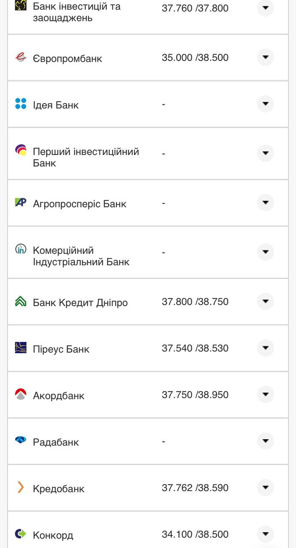Click the Ідея Банк logo icon
This screenshot has width=296, height=548.
(20, 104)
